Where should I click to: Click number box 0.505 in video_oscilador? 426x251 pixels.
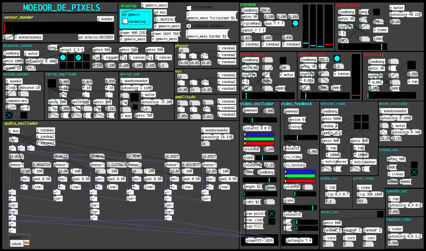(269, 111)
